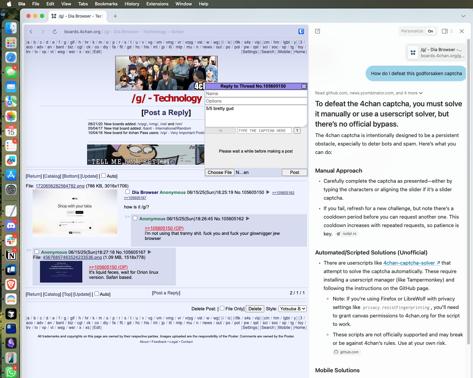
Task: Open the View menu
Action: pyautogui.click(x=66, y=4)
